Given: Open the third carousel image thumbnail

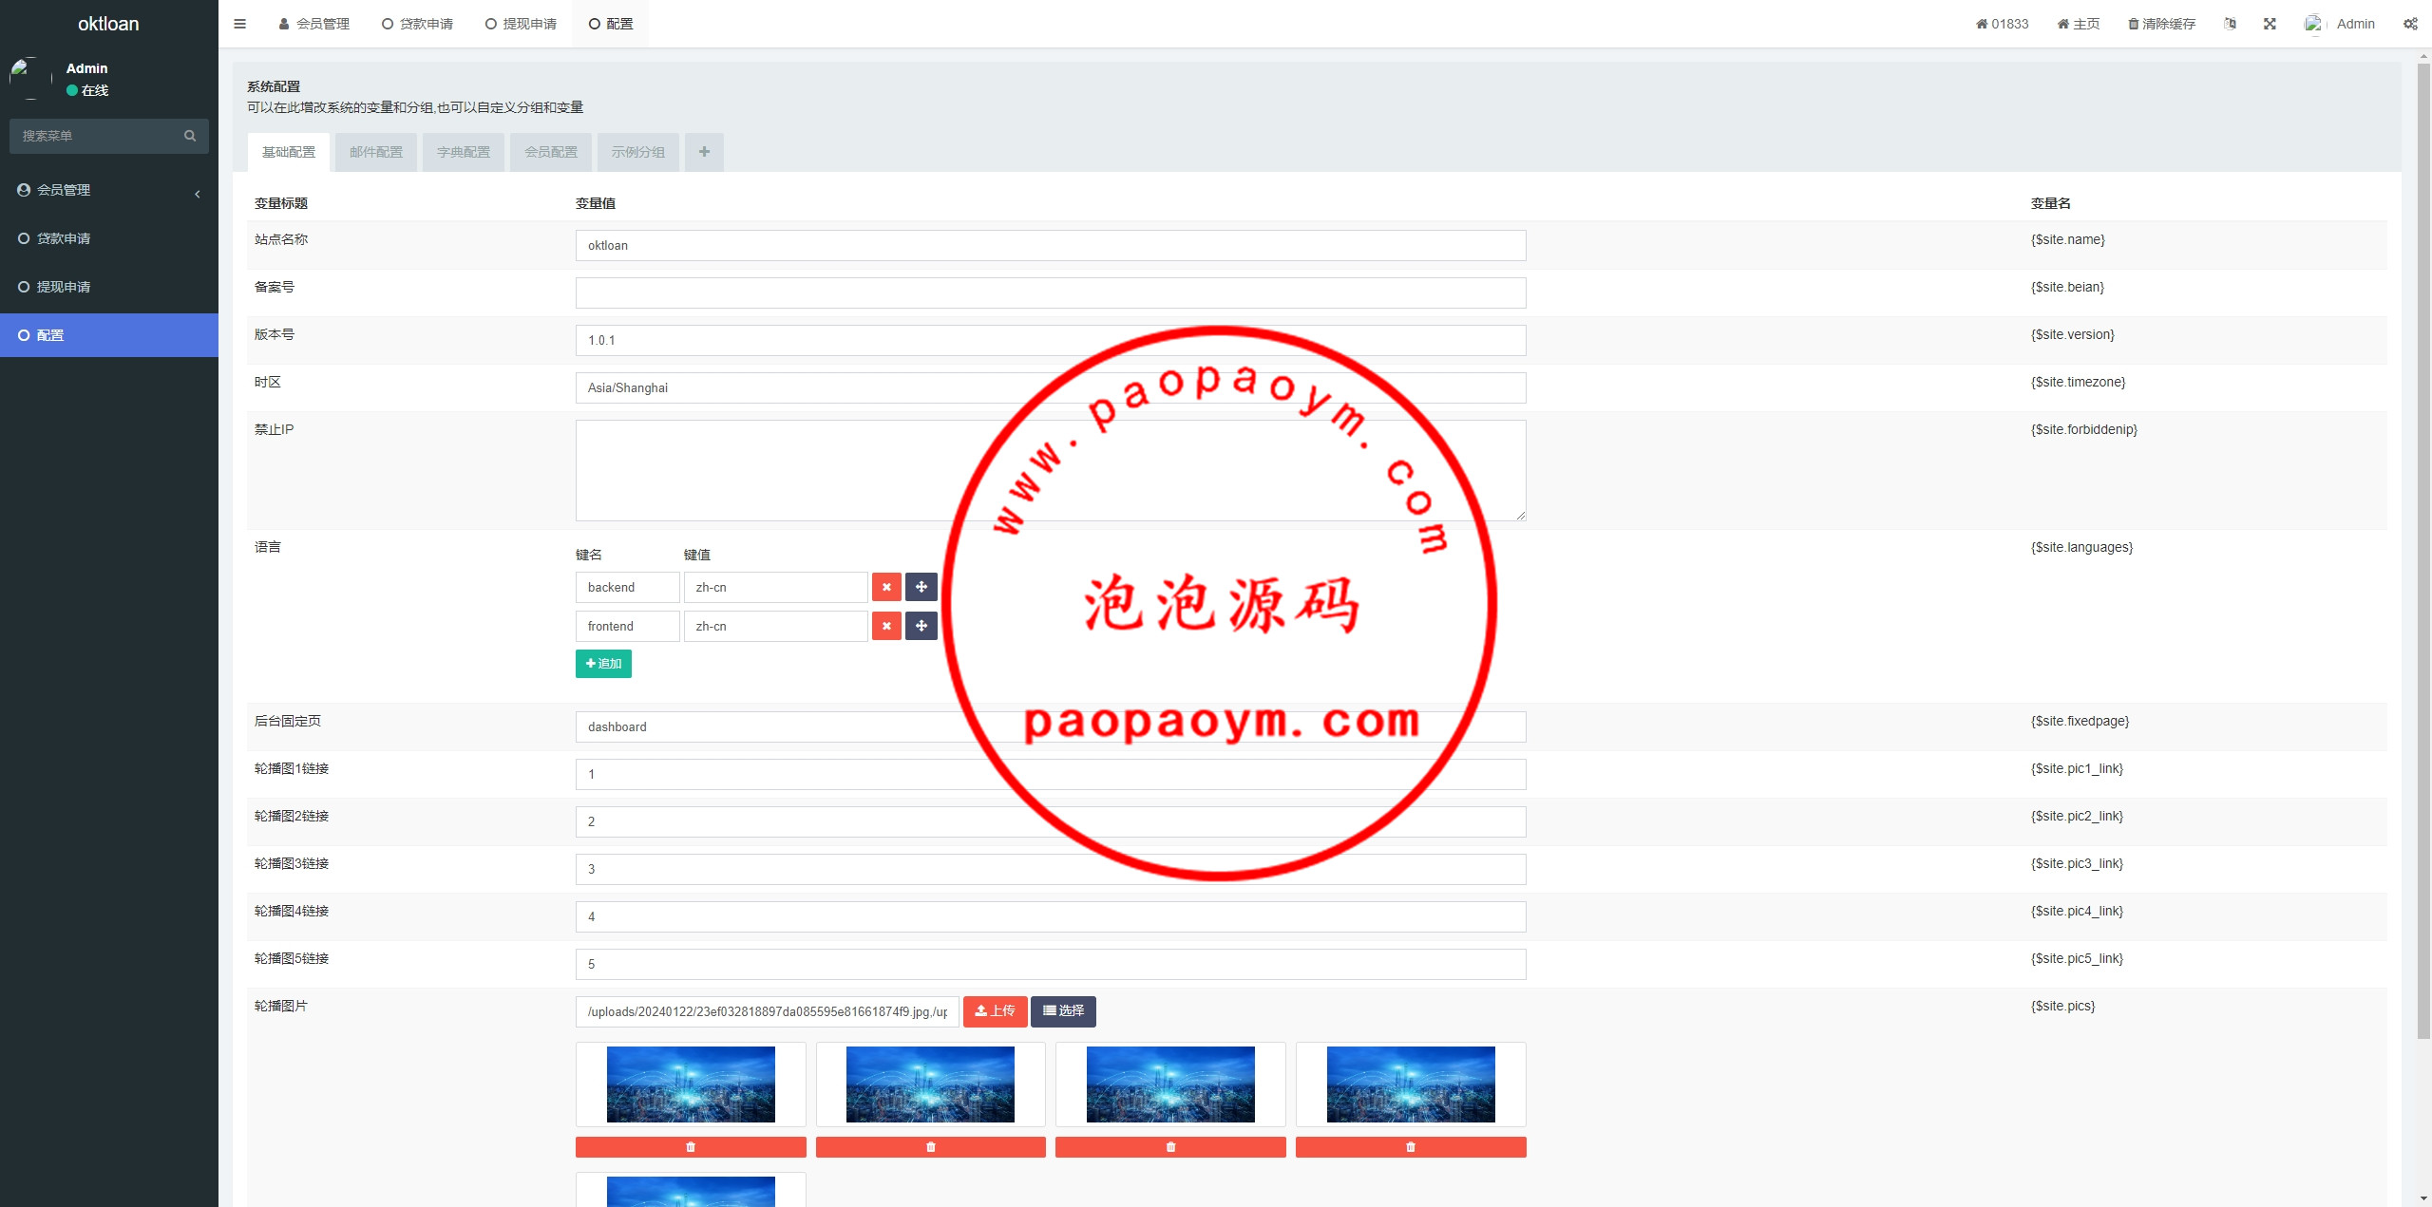Looking at the screenshot, I should (1170, 1084).
